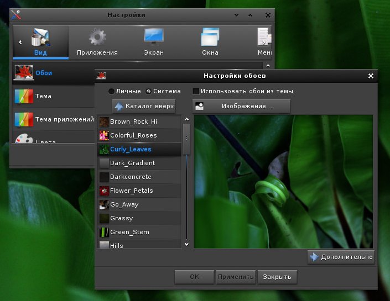Switch to the Приложения tab label
Viewport: 390px width, 301px height.
[97, 52]
